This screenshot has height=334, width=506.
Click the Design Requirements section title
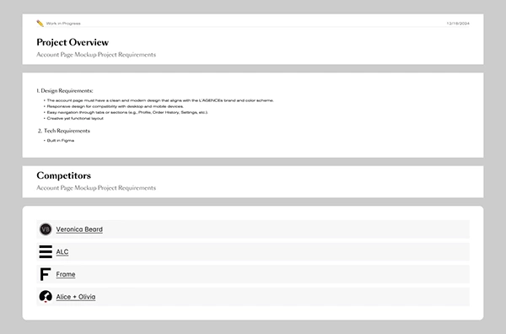click(65, 91)
